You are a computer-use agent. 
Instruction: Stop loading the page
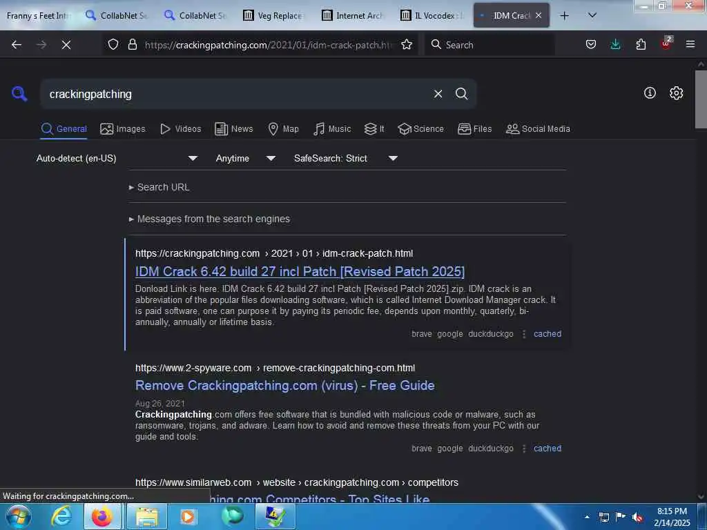(66, 45)
